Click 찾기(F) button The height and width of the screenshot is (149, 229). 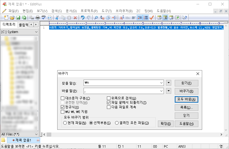[x=186, y=83]
